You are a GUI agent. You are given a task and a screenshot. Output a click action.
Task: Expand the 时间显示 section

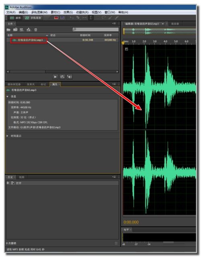pyautogui.click(x=7, y=136)
